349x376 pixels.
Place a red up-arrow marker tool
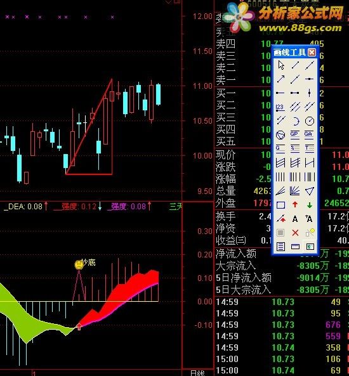(x=295, y=205)
